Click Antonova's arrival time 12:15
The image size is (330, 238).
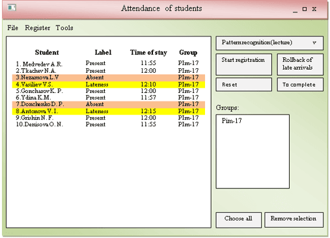pyautogui.click(x=148, y=111)
